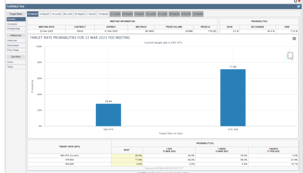Open the 18 Dec24 meeting tab

point(198,14)
